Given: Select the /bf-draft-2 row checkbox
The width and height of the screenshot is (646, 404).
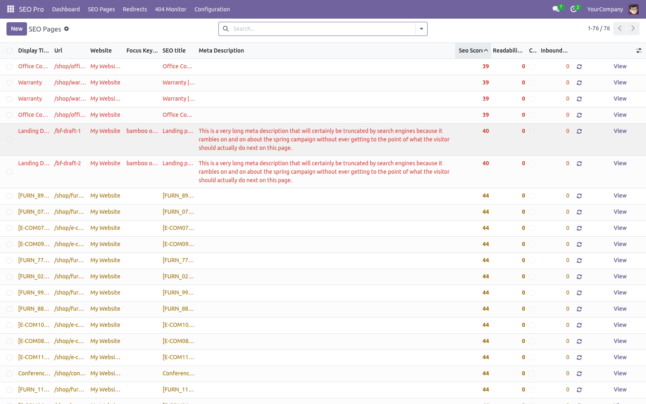Looking at the screenshot, I should [9, 172].
